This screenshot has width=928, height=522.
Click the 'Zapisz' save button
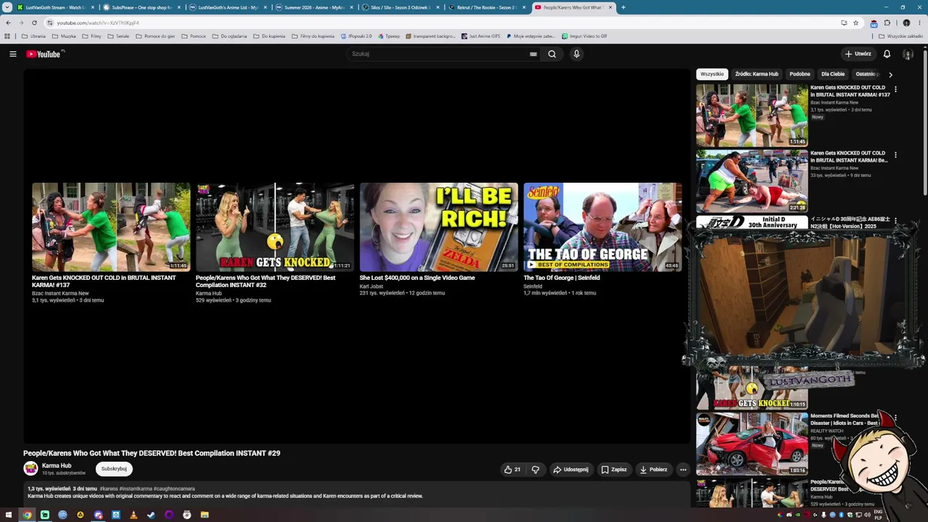tap(613, 470)
